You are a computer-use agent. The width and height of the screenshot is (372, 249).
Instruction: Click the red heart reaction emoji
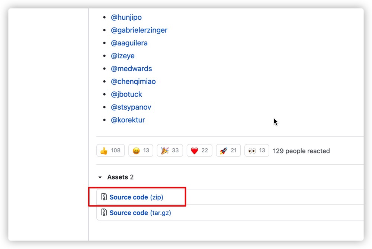point(194,151)
